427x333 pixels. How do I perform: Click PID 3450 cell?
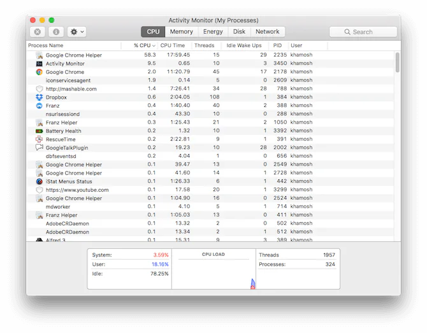(x=280, y=64)
